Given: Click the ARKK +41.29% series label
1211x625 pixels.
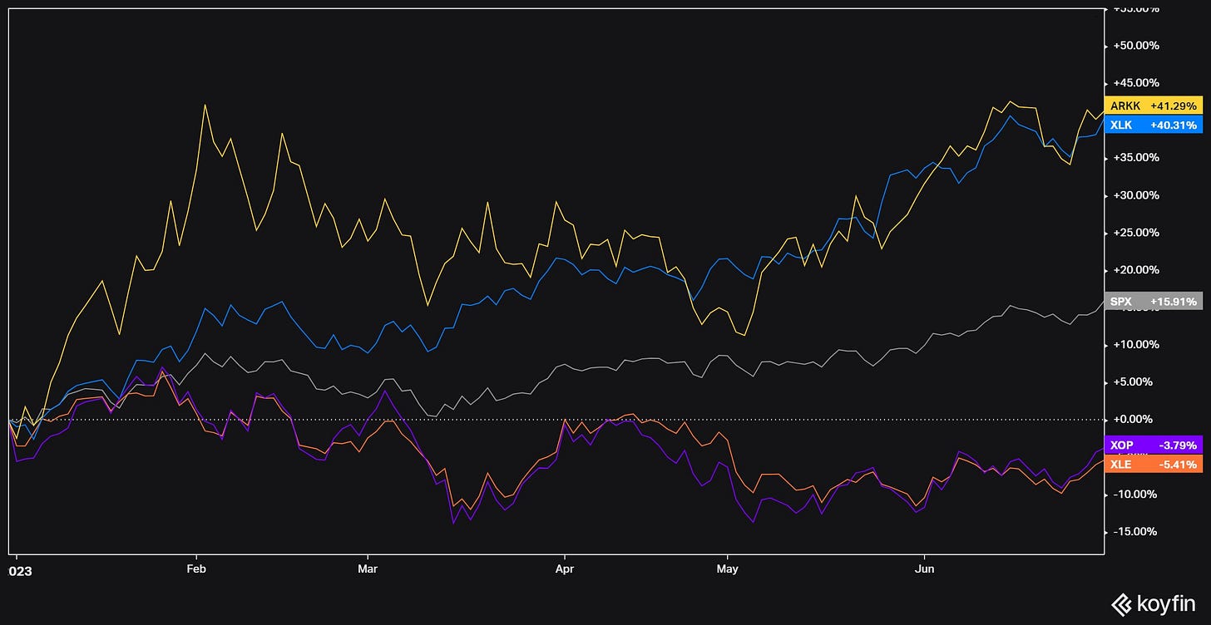Looking at the screenshot, I should click(1153, 106).
